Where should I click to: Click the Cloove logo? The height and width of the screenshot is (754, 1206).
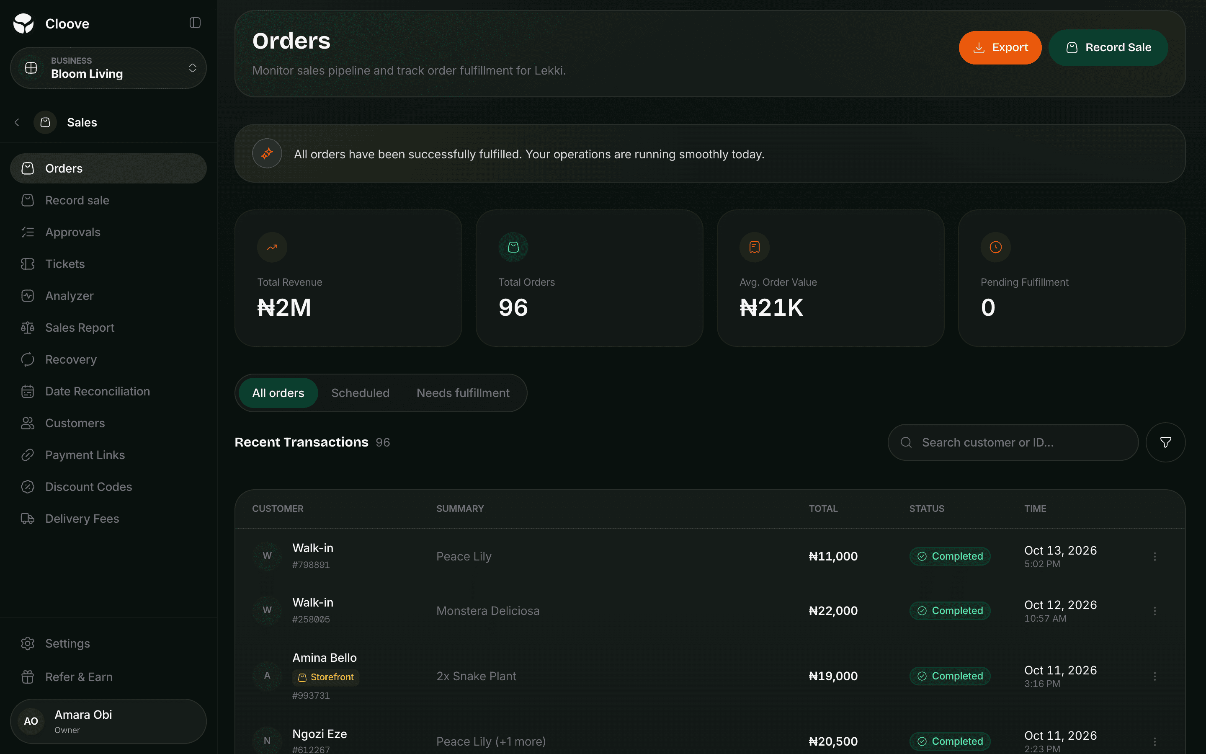[x=23, y=23]
